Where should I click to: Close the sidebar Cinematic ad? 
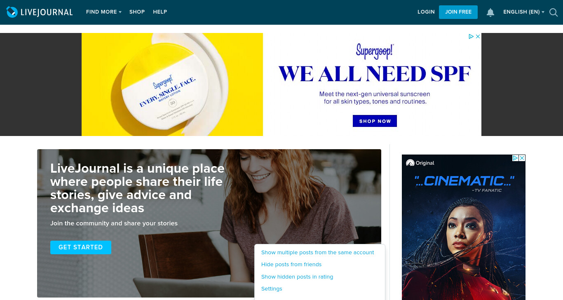click(522, 158)
